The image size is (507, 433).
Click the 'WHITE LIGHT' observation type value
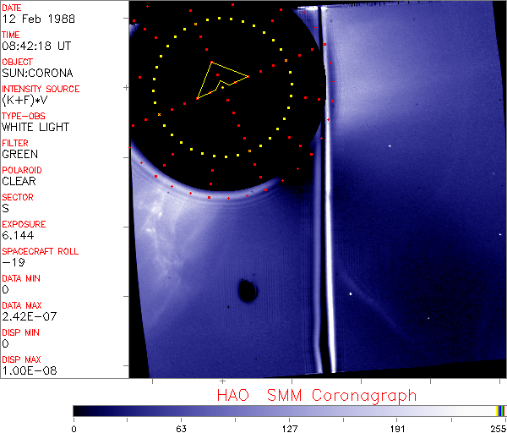click(34, 127)
